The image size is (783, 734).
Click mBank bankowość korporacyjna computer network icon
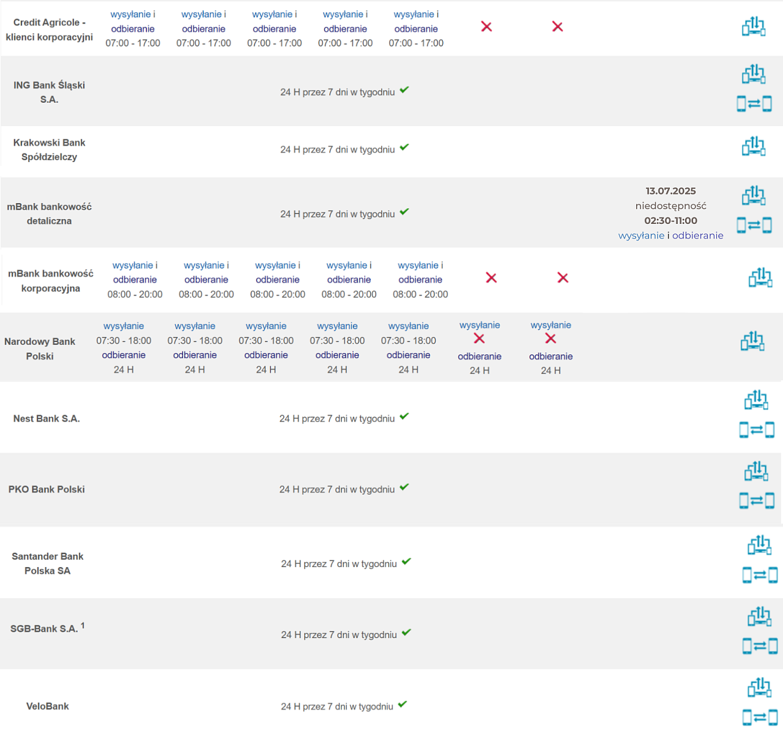pyautogui.click(x=760, y=278)
